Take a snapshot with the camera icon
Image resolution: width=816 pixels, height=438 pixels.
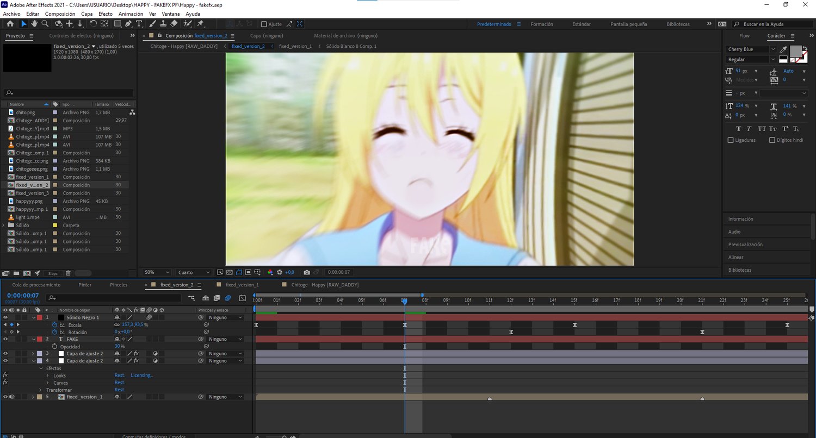(307, 272)
